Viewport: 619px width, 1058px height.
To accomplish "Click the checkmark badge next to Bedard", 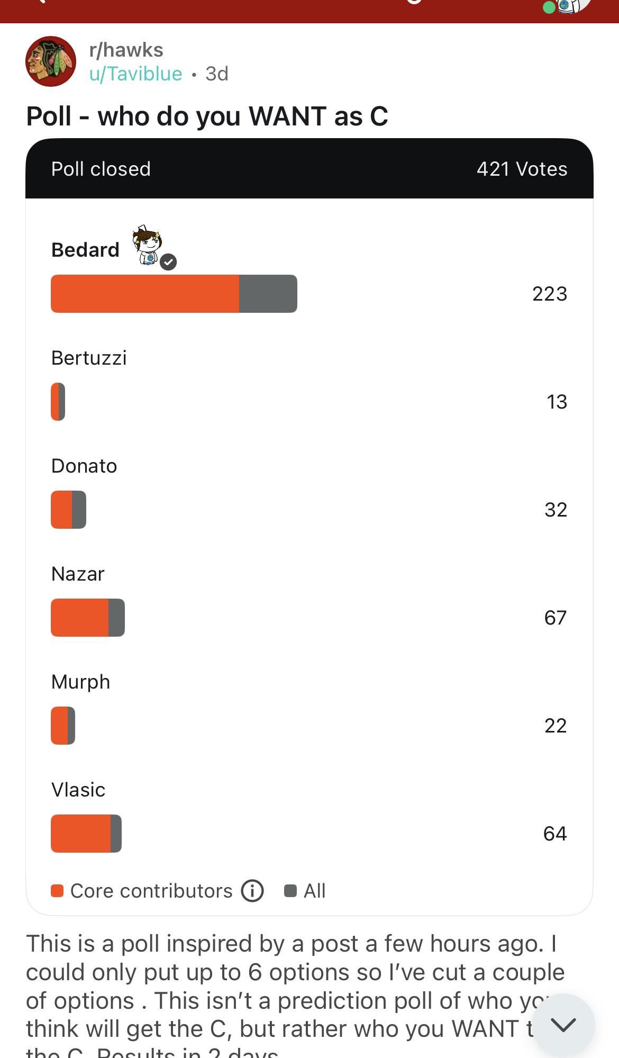I will point(168,262).
